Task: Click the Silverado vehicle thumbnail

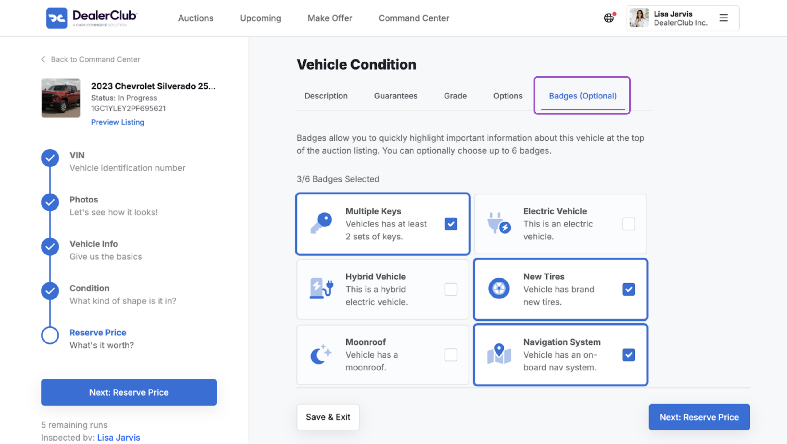Action: [61, 98]
